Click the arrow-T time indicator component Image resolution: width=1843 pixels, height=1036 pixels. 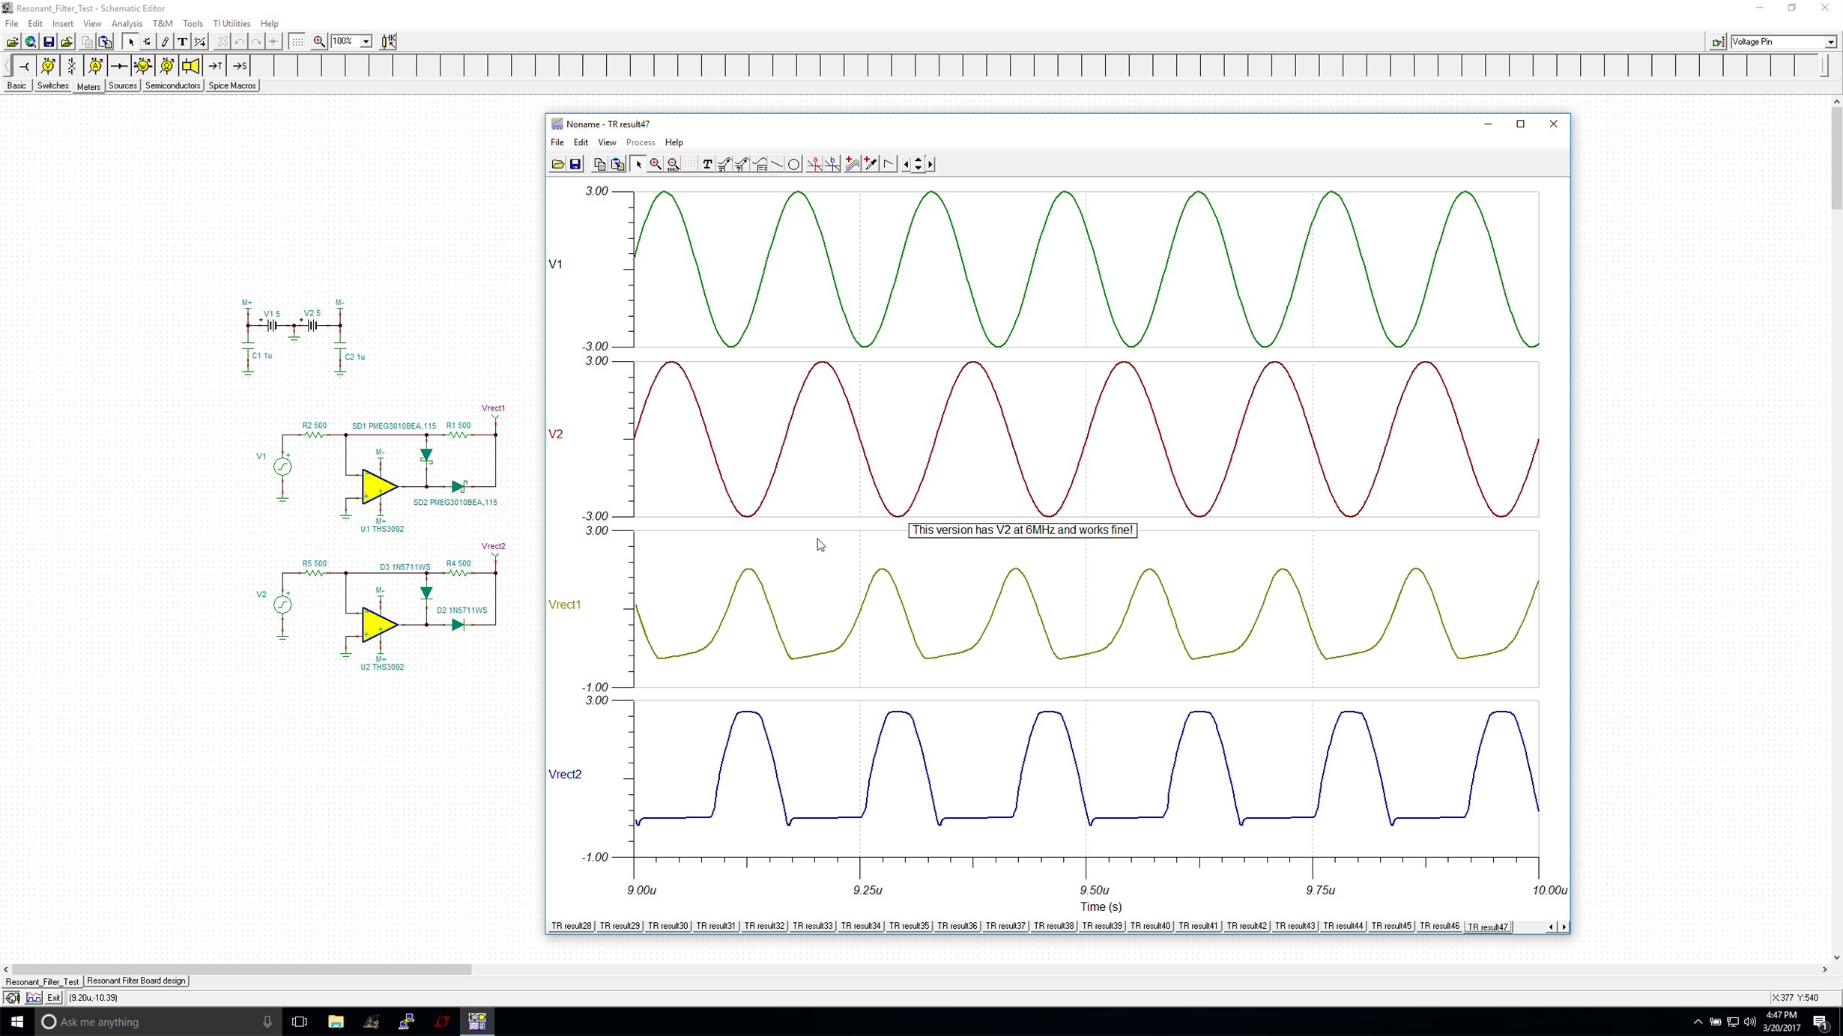215,66
